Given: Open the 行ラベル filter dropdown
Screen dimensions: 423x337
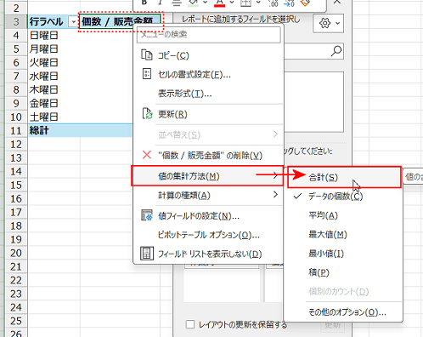Looking at the screenshot, I should (x=74, y=22).
